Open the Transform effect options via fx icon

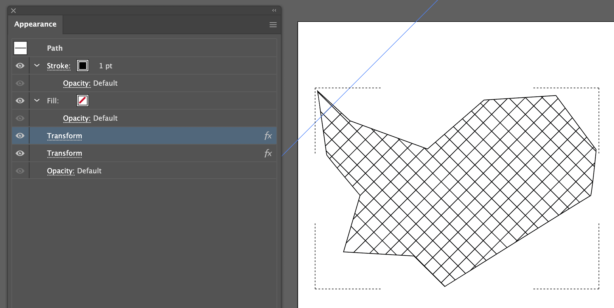click(268, 136)
